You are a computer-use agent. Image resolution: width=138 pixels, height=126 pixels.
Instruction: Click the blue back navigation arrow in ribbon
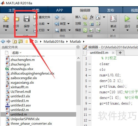click(57, 17)
